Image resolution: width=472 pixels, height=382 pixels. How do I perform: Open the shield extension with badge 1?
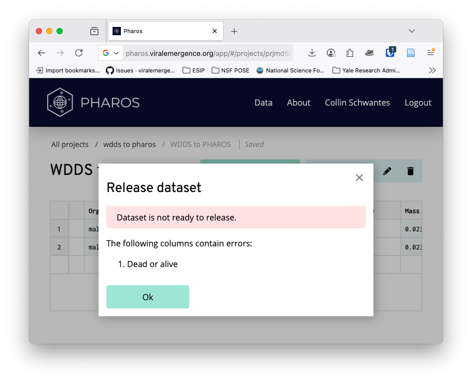[x=390, y=53]
